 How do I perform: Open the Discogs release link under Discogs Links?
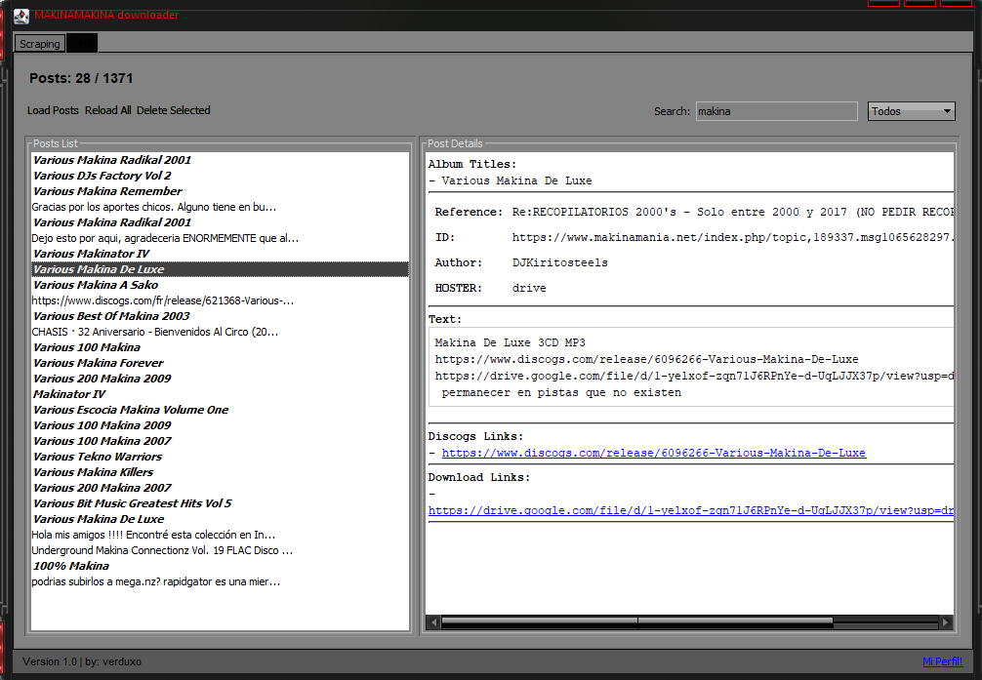(x=653, y=453)
